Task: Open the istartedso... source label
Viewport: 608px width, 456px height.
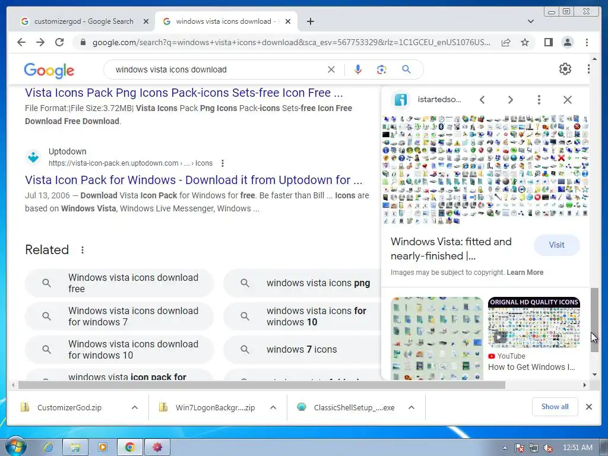Action: [x=439, y=100]
